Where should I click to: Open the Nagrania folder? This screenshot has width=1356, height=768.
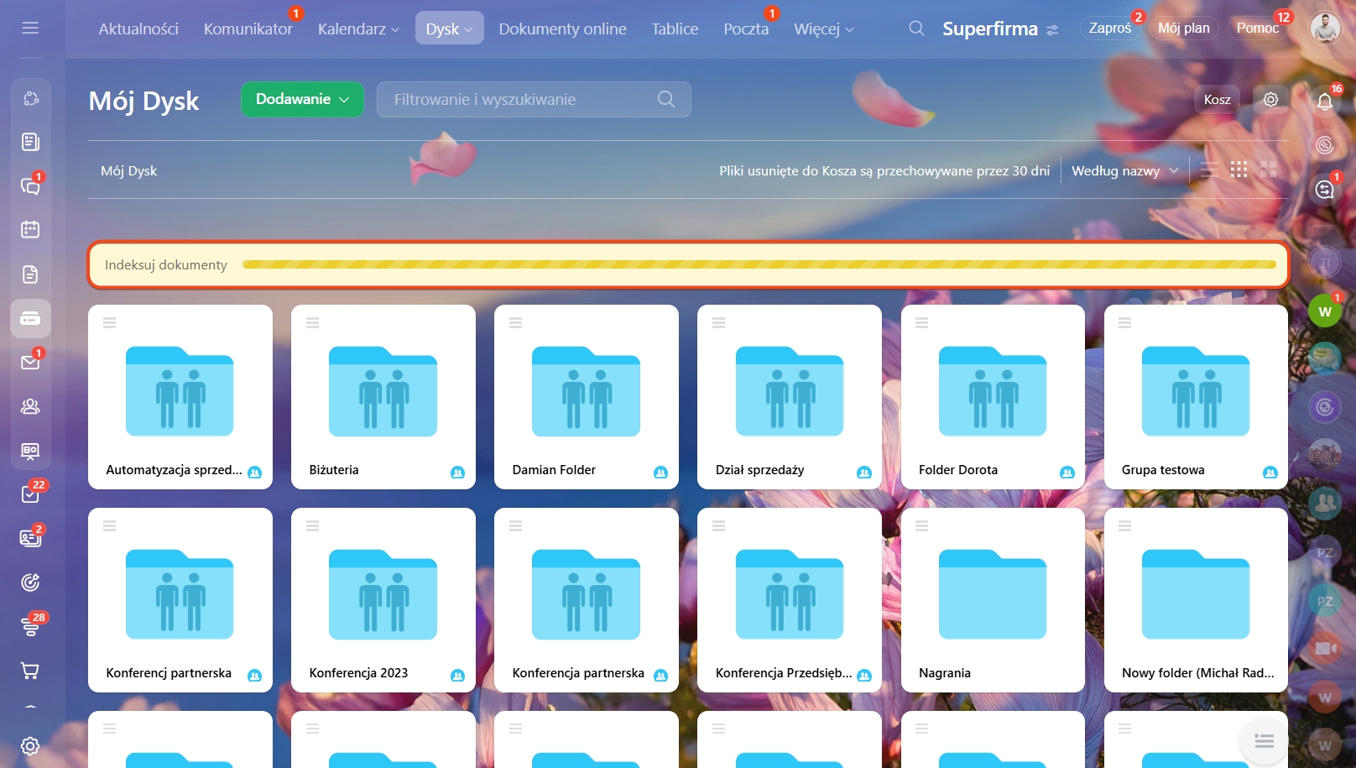(x=993, y=599)
